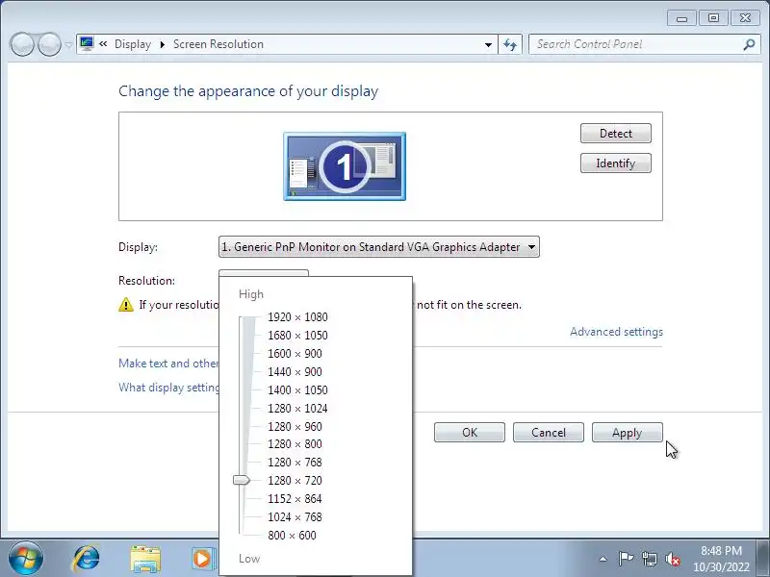Show hidden tray icons arrow
770x577 pixels.
603,559
